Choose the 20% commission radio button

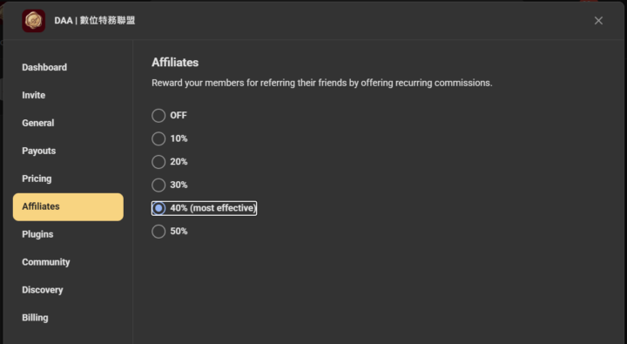click(158, 162)
